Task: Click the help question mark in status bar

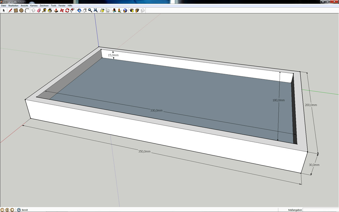Action: 19,210
